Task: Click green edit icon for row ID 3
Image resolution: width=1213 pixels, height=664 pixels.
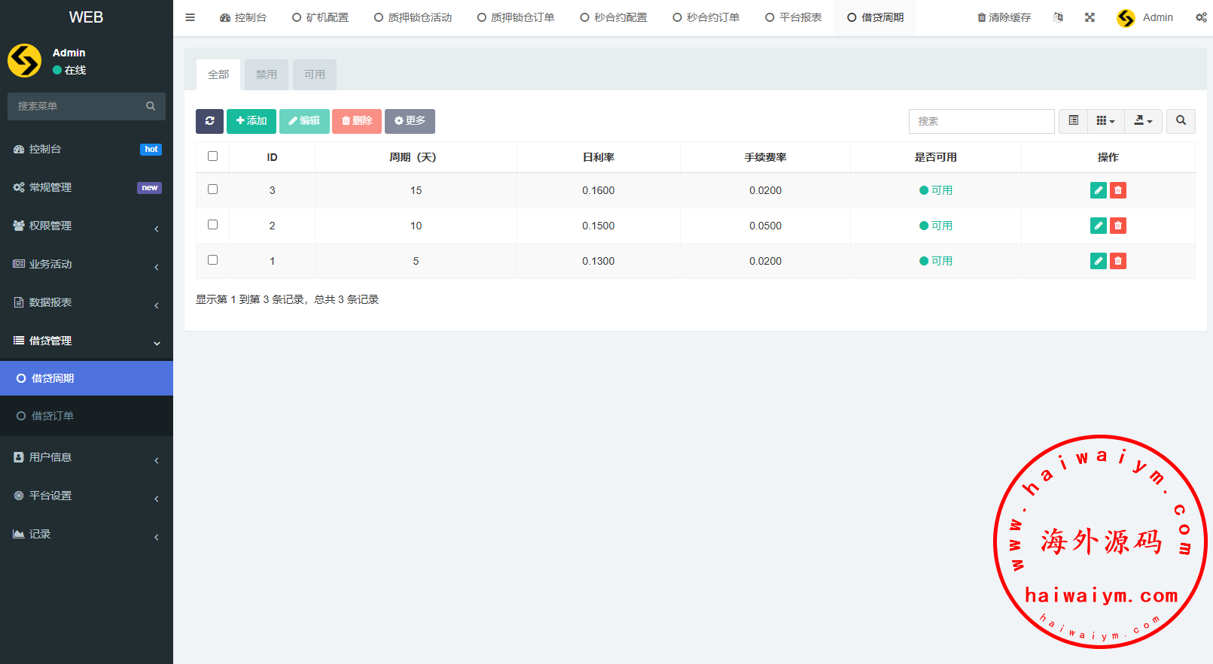Action: click(1099, 190)
